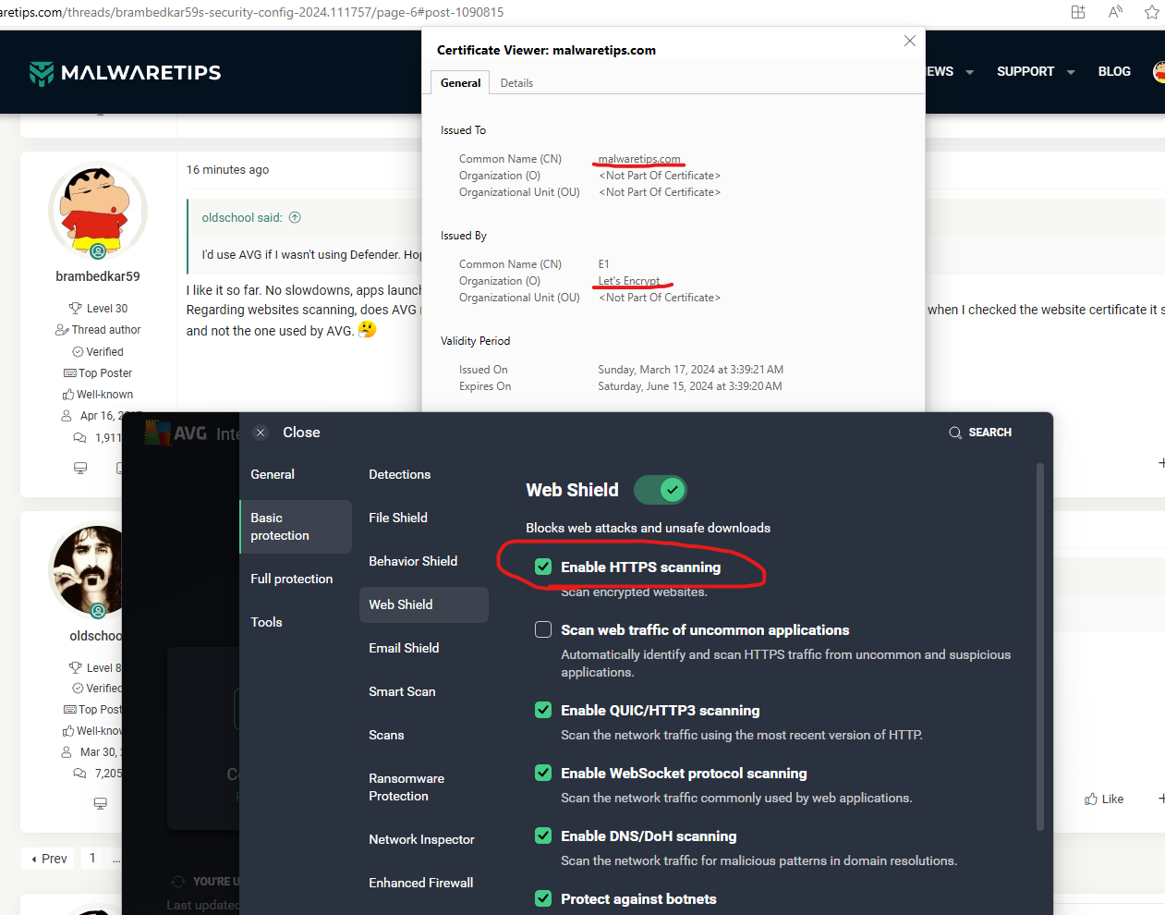Open the Search in AVG settings
1165x915 pixels.
tap(980, 433)
